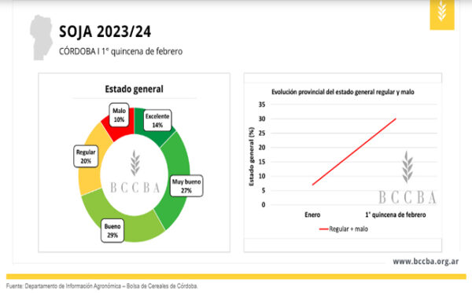Click the yellow Regular donut segment
Viewport: 472px width, 293px height.
(91, 178)
